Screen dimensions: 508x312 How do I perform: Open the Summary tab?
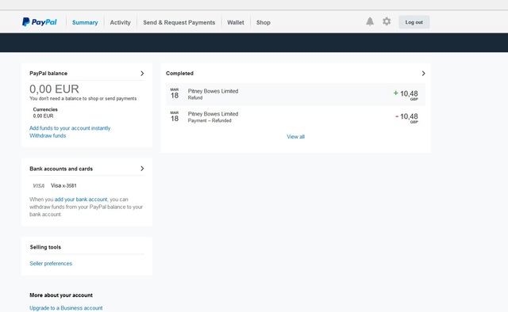pyautogui.click(x=85, y=22)
